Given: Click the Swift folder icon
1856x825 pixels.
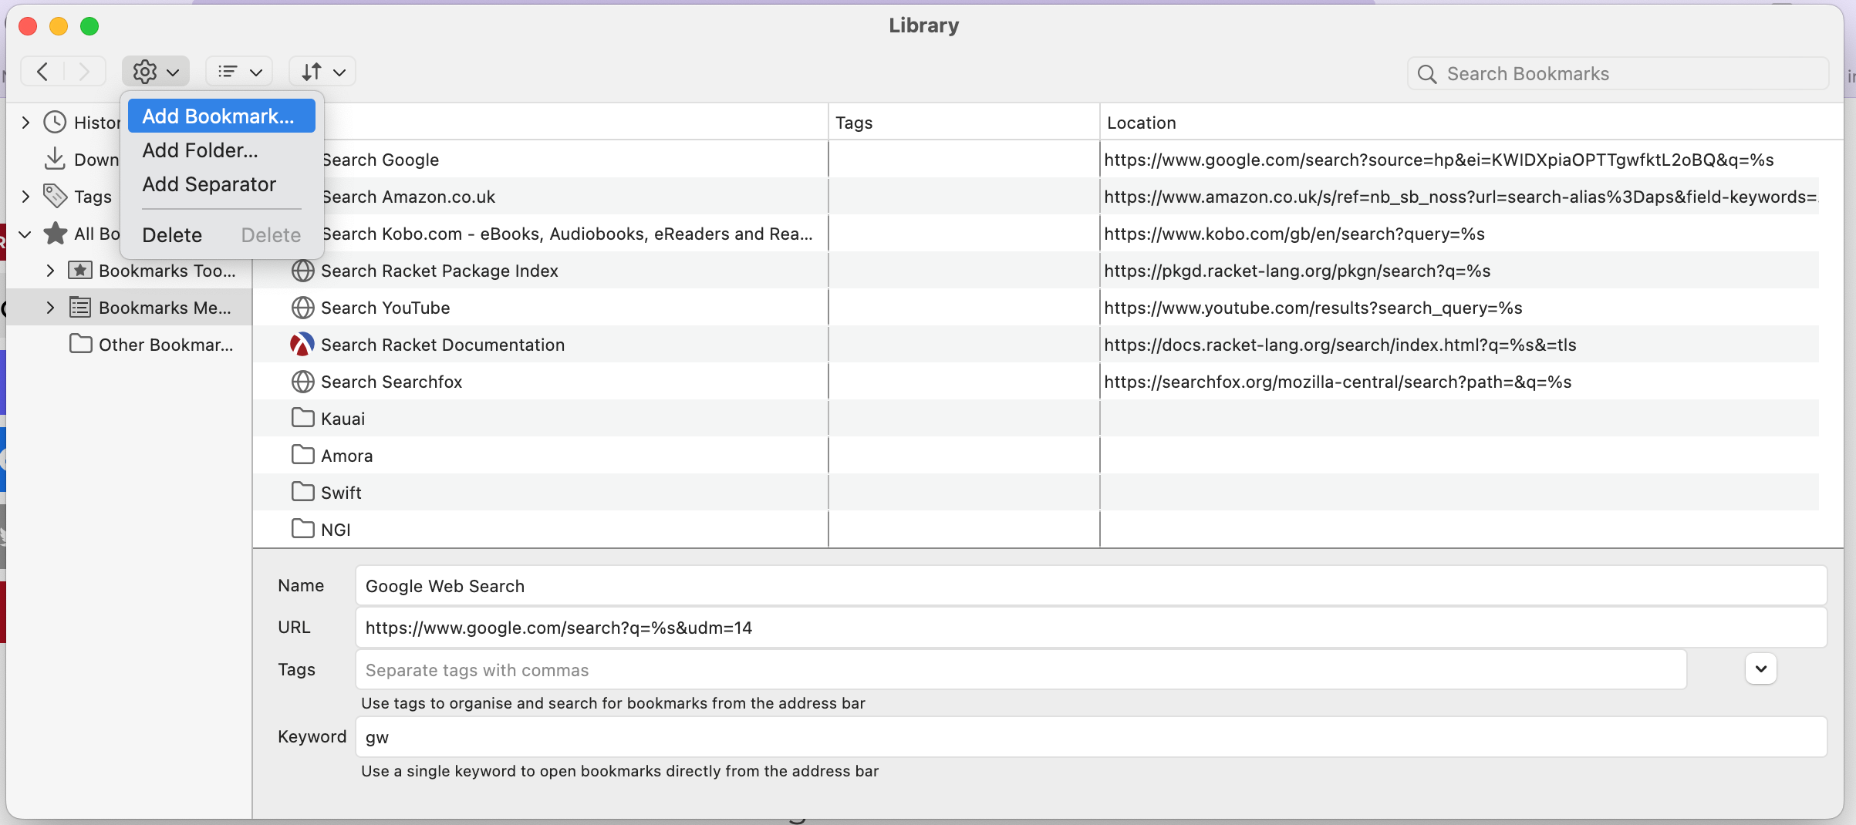Looking at the screenshot, I should (x=302, y=492).
